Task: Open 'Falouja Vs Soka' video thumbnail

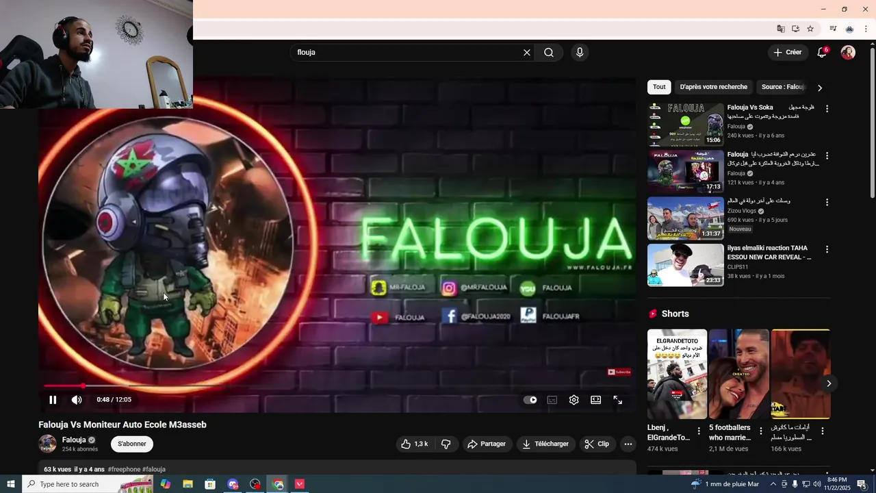Action: pyautogui.click(x=685, y=125)
